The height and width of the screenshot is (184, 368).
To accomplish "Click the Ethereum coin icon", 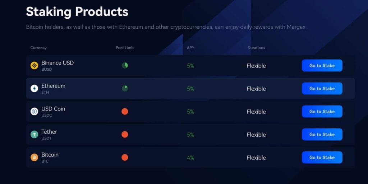I will (34, 89).
